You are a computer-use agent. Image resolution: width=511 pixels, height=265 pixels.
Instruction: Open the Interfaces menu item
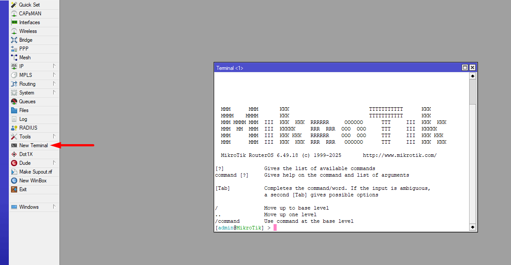(34, 22)
